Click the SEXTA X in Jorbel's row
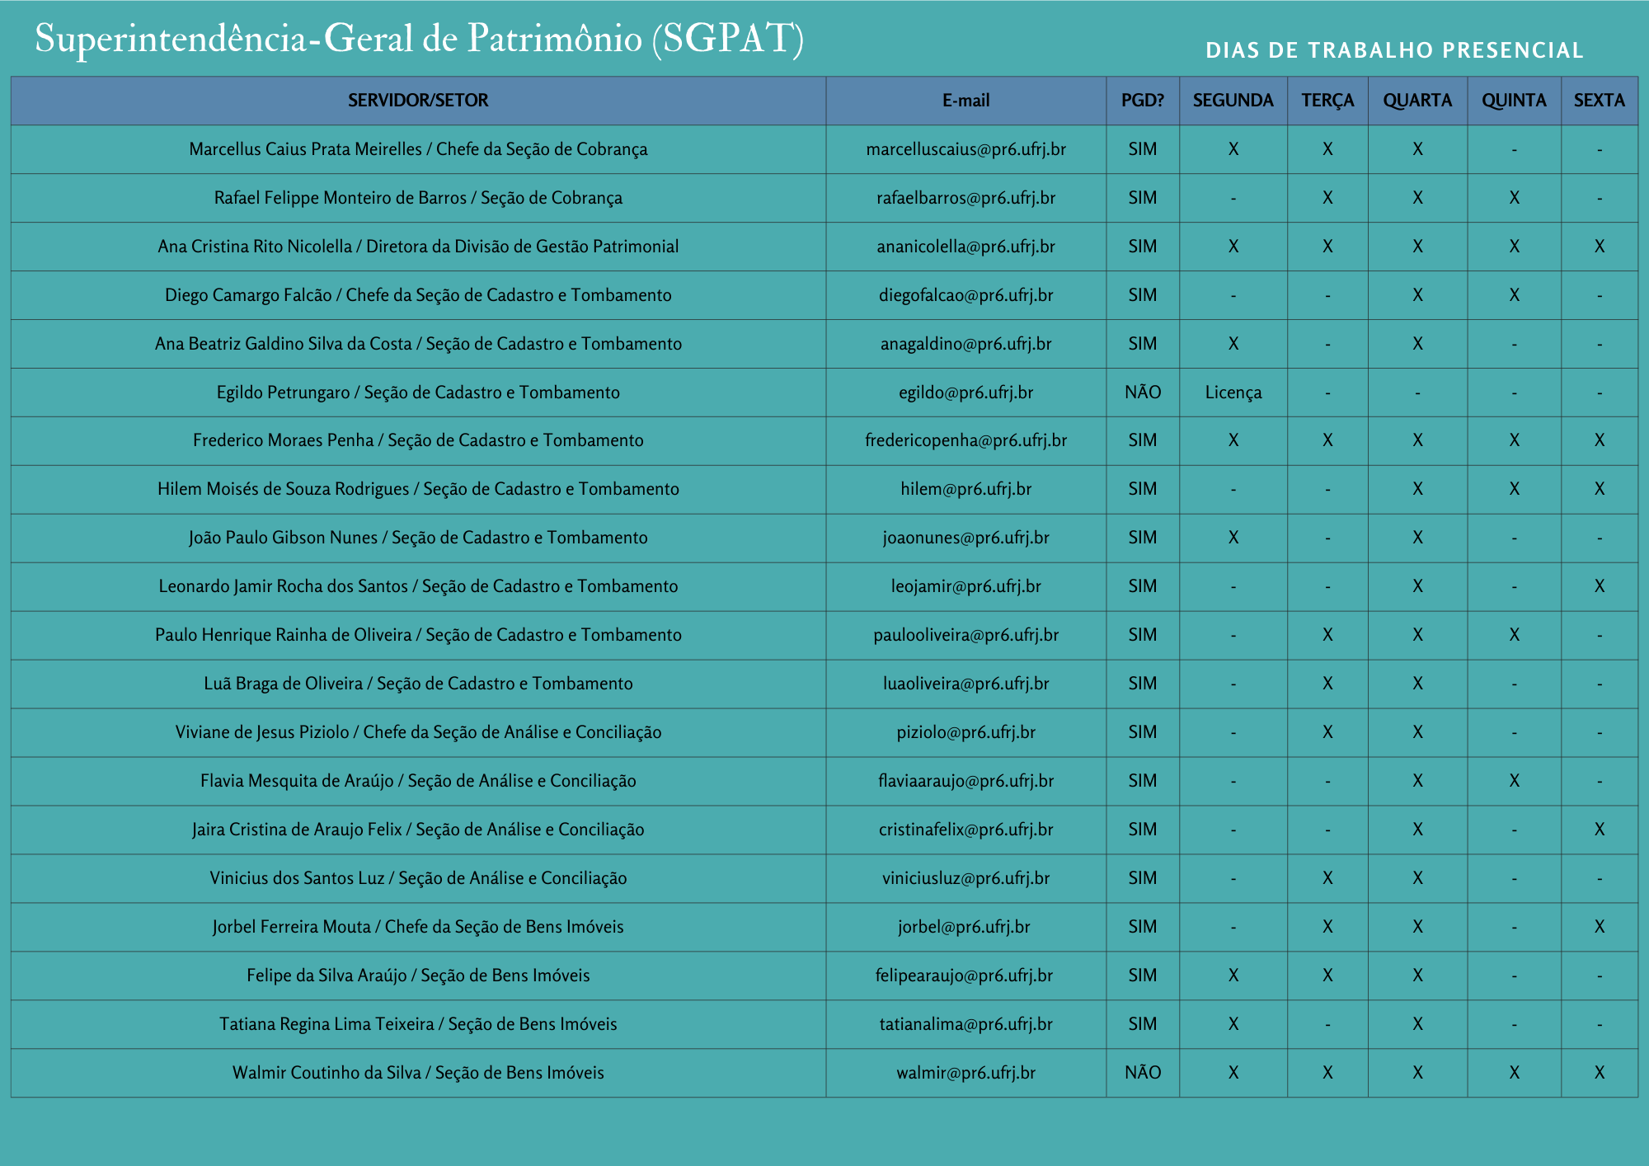 1600,928
